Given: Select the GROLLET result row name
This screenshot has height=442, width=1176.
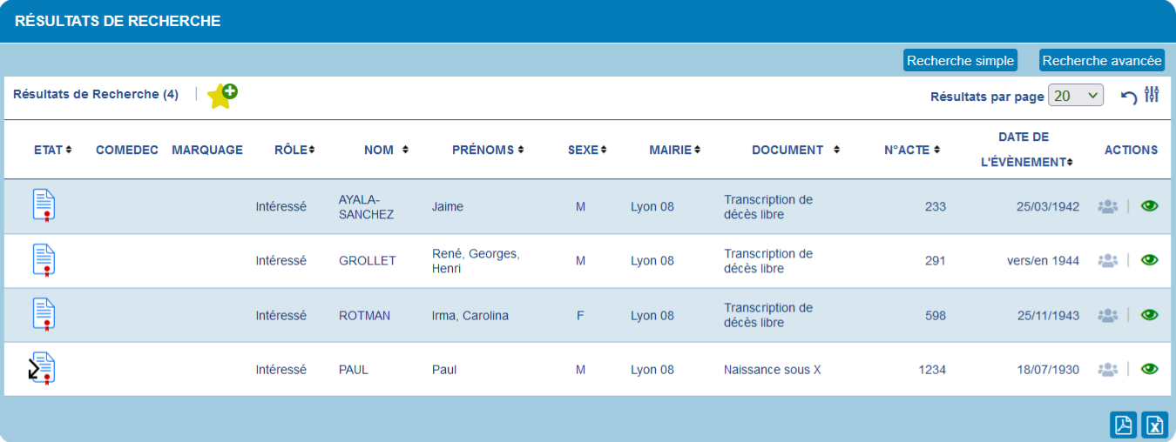Looking at the screenshot, I should [367, 261].
